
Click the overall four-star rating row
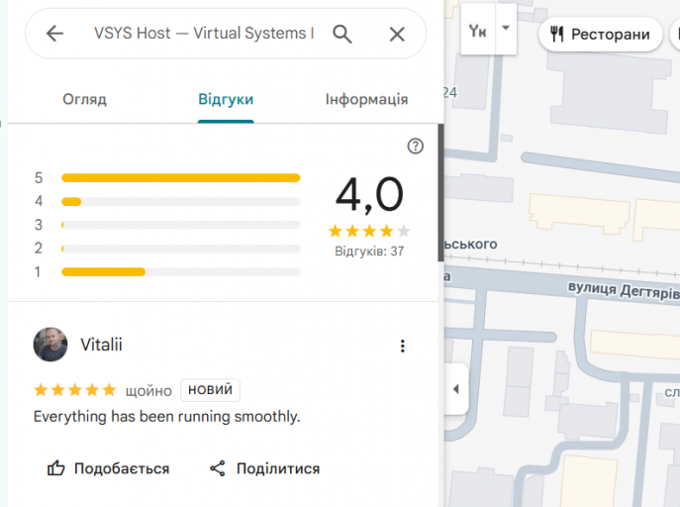(369, 231)
